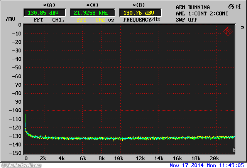Click the right muted speaker icon
The height and width of the screenshot is (168, 247).
[239, 7]
